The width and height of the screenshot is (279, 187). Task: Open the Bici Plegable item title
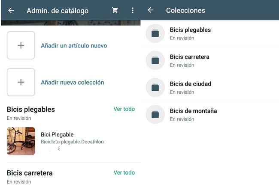click(x=57, y=134)
